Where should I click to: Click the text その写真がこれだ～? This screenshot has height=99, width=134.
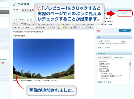point(20,36)
